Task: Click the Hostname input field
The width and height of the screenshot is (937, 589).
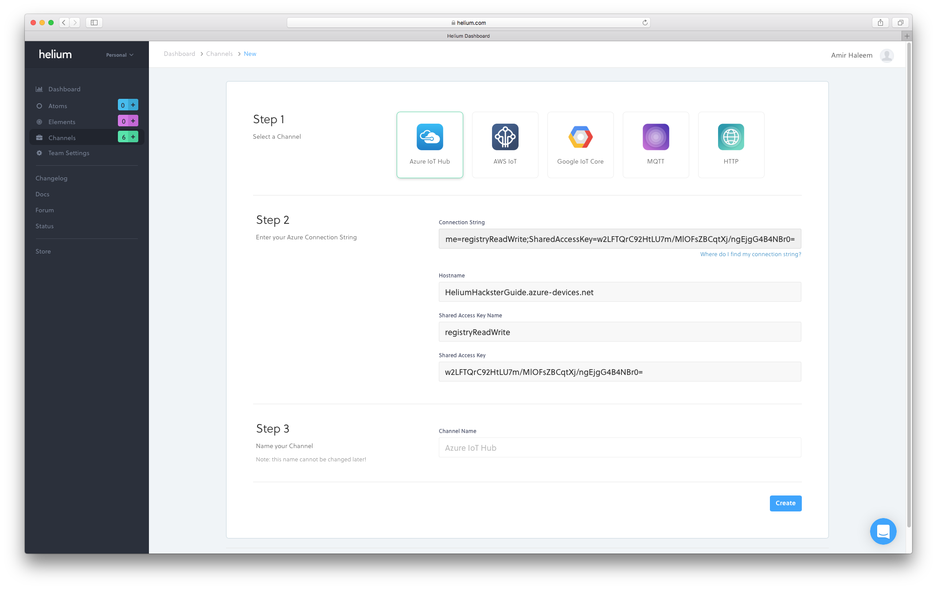Action: click(x=620, y=292)
